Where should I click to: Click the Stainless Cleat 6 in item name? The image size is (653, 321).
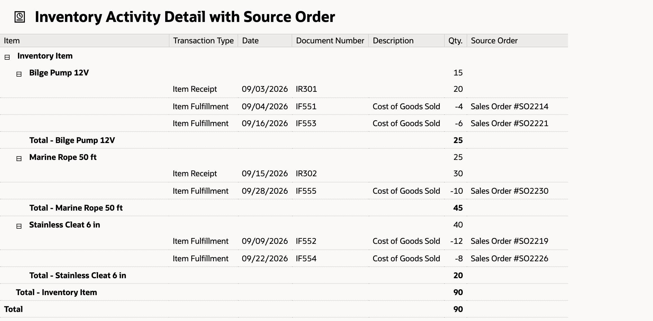click(64, 225)
